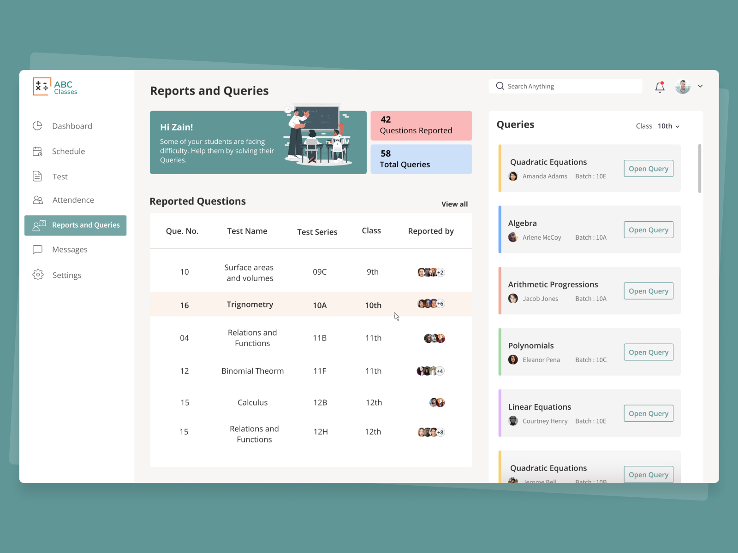This screenshot has height=553, width=738.
Task: Select the Reports and Queries icon
Action: pos(38,225)
